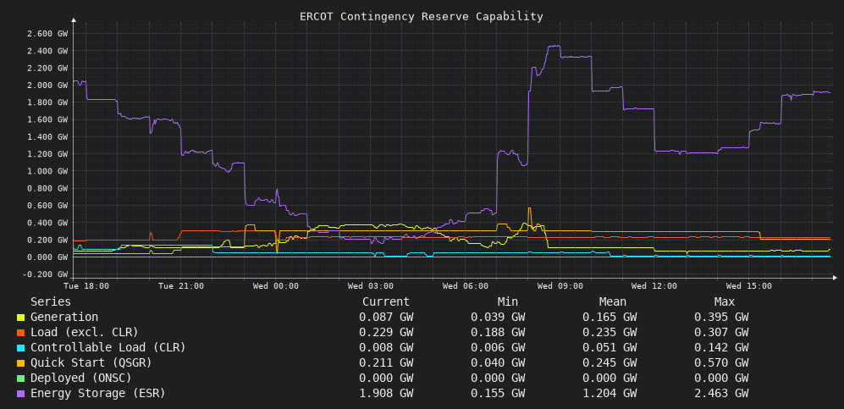Click the Wed 09:00 time axis label
This screenshot has width=844, height=409.
point(560,285)
